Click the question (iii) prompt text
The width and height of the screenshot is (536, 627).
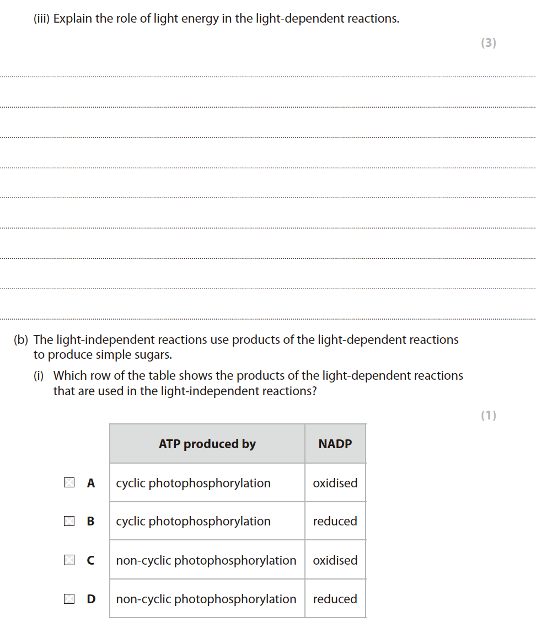click(216, 19)
